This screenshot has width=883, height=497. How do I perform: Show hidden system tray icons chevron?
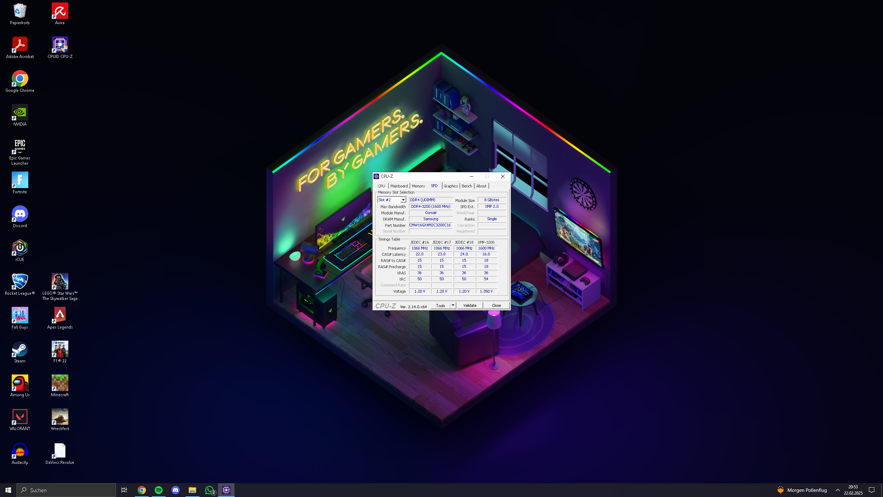click(838, 490)
